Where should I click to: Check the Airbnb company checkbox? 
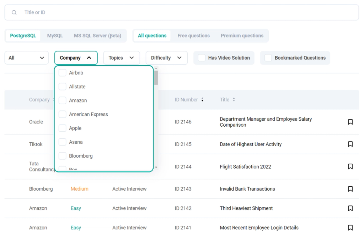(x=63, y=73)
